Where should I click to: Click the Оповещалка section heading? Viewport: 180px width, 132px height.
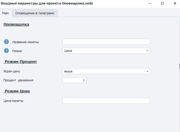point(16,24)
